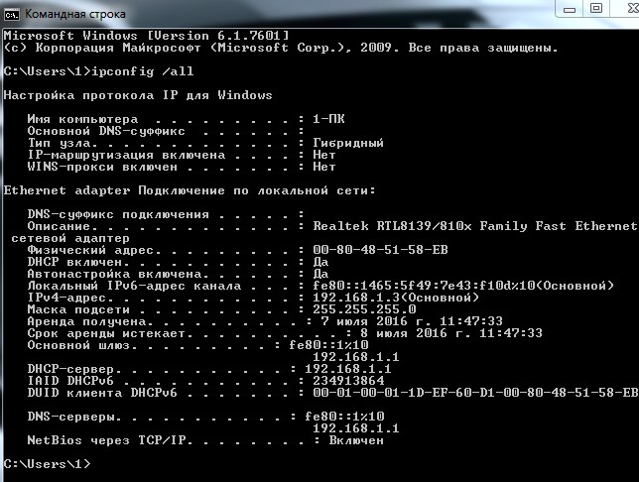Click the copyright line 'Корпорация Майкрософт'
639x482 pixels.
coord(118,48)
